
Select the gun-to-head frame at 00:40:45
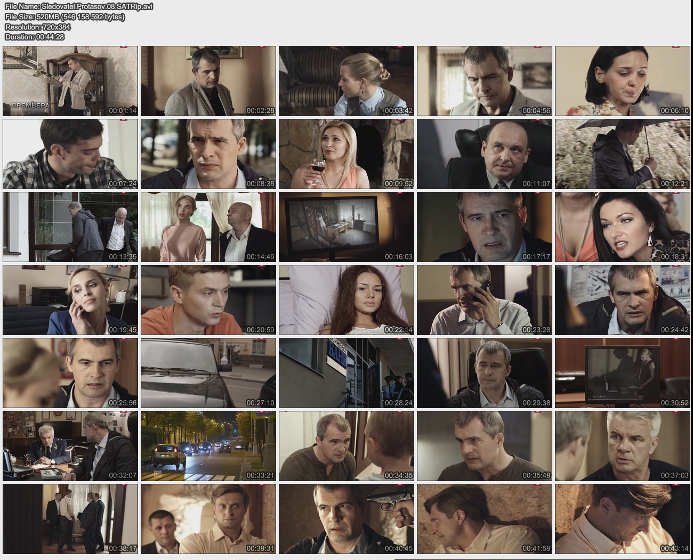coord(346,519)
